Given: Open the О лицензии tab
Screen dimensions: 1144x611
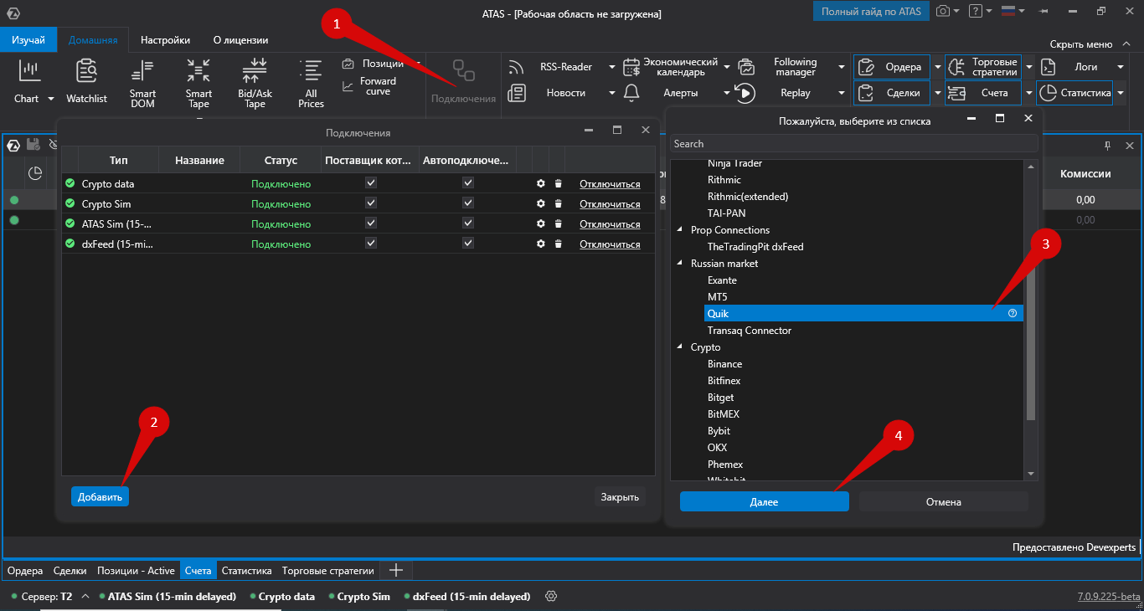Looking at the screenshot, I should pyautogui.click(x=241, y=39).
